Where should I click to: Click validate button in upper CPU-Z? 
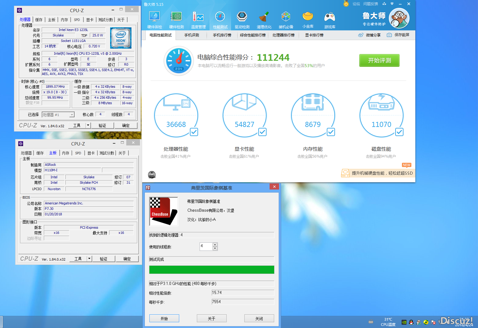[103, 125]
